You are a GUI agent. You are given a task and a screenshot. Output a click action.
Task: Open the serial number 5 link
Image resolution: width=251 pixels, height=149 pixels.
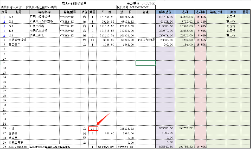(4, 35)
